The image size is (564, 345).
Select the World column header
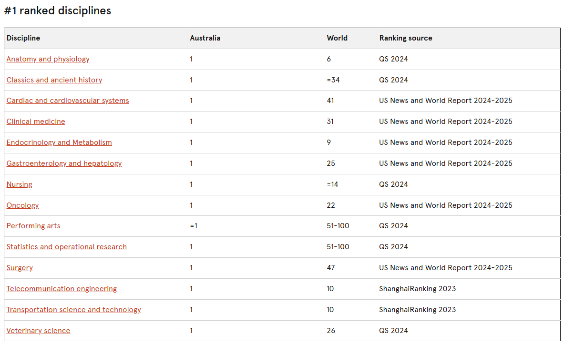[337, 38]
